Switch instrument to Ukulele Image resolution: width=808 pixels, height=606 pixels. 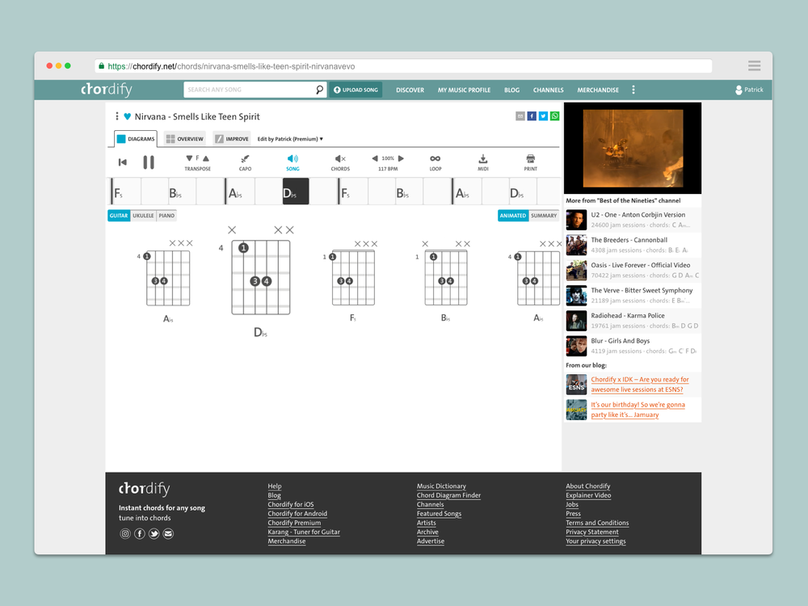click(x=143, y=216)
